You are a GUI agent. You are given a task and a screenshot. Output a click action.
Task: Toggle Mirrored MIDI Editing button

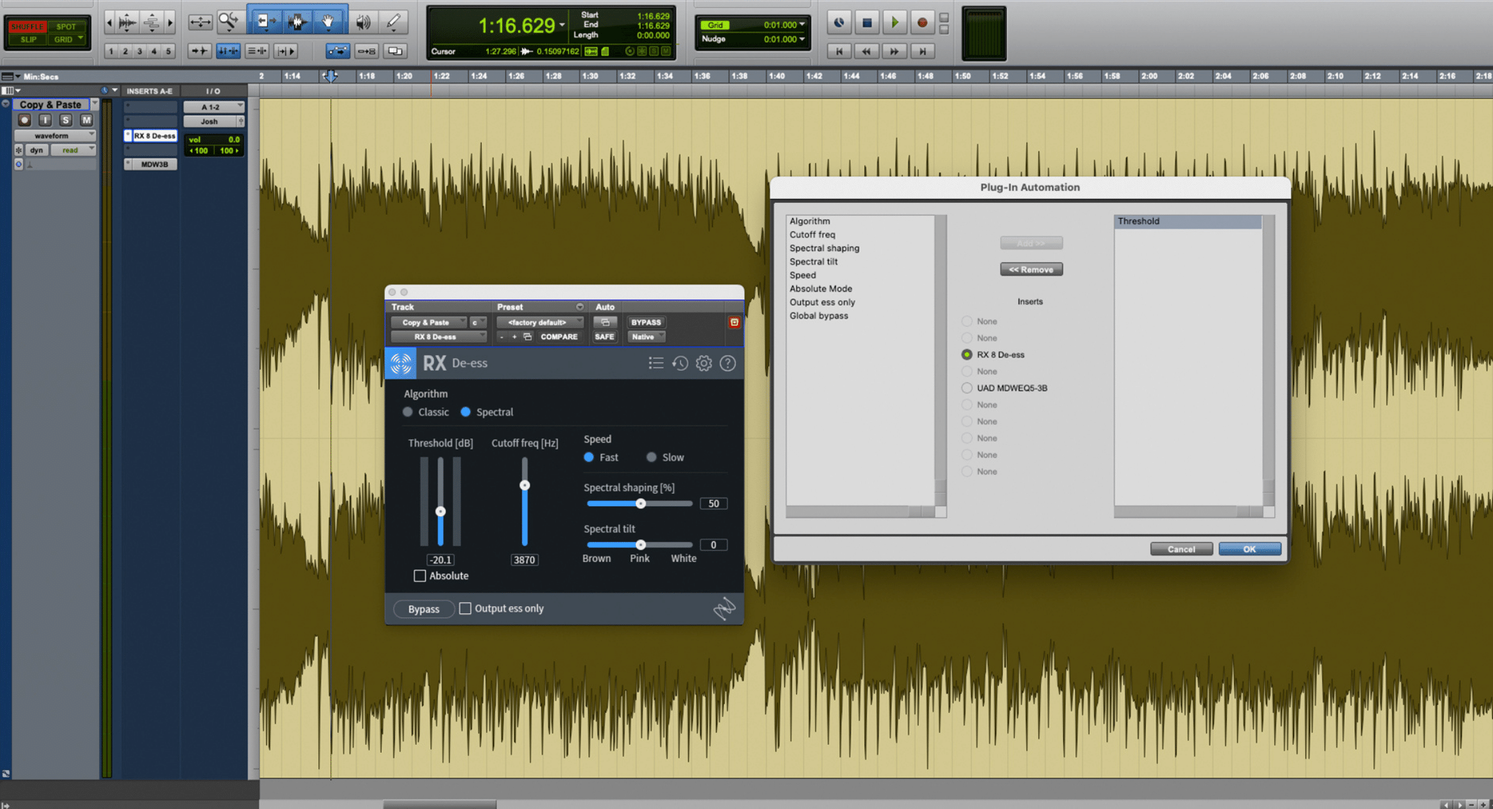click(x=367, y=51)
